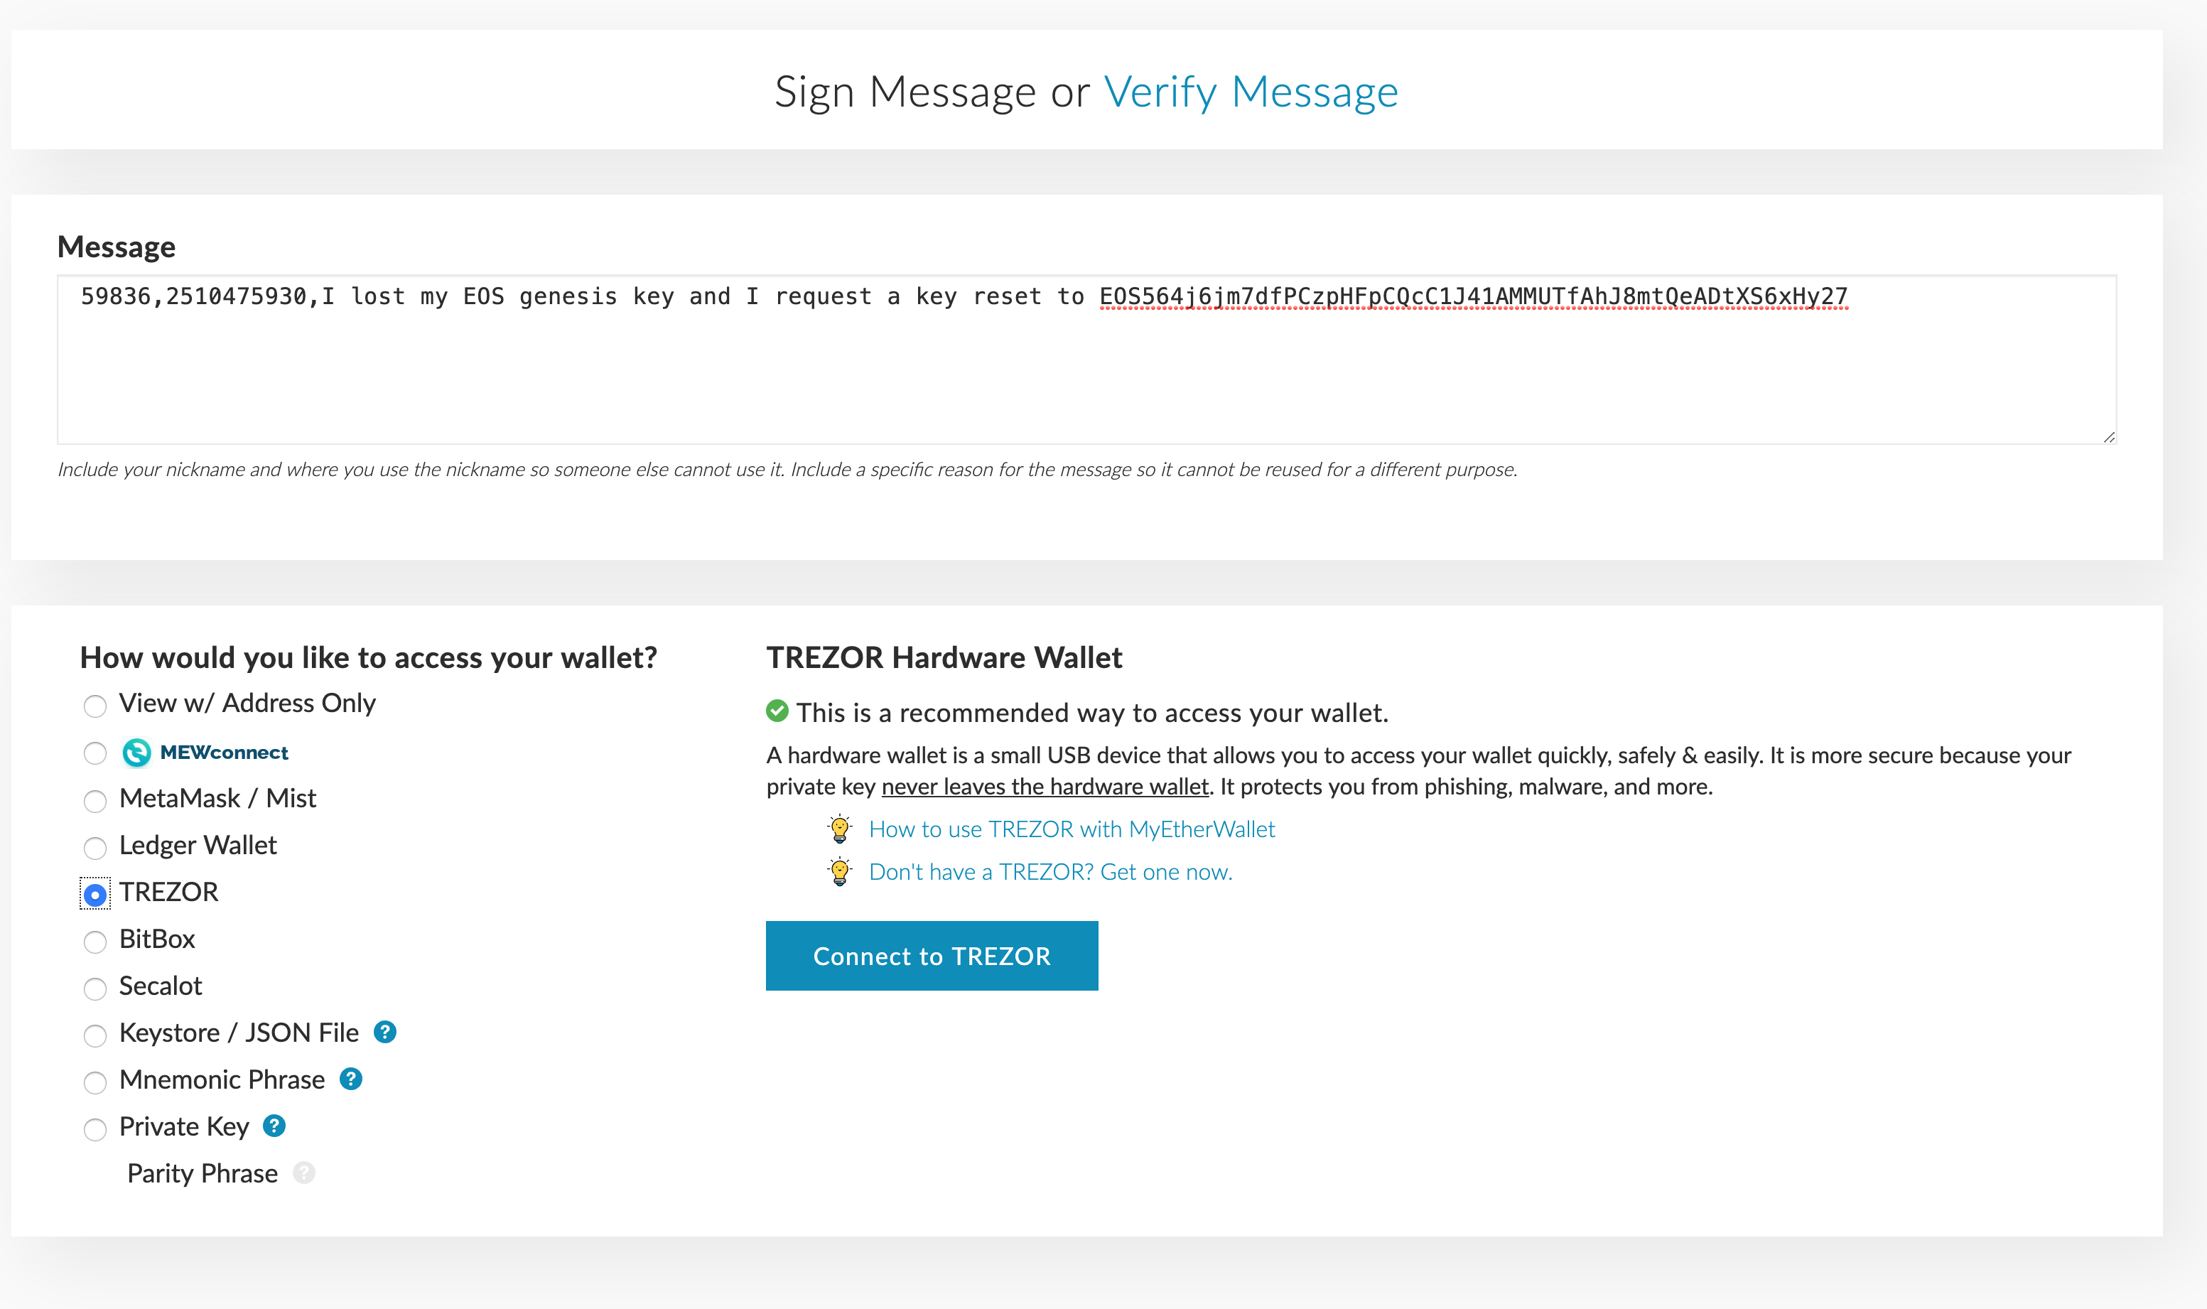Click Connect to TREZOR button

click(932, 955)
